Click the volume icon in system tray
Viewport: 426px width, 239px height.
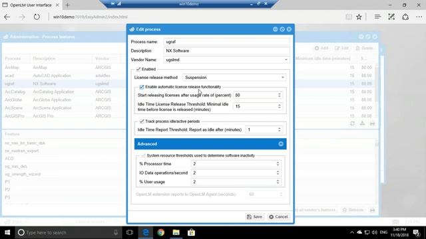(x=375, y=232)
